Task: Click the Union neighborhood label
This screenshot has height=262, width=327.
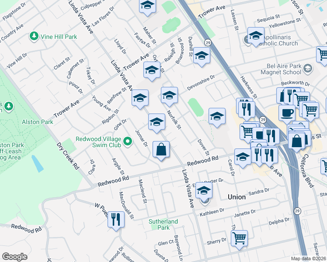Action: pos(237,197)
